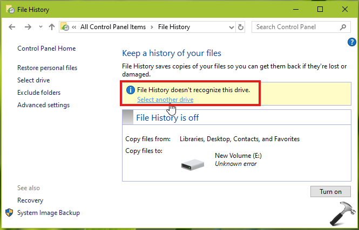Refresh the File History page
The width and height of the screenshot is (359, 230).
pos(241,27)
